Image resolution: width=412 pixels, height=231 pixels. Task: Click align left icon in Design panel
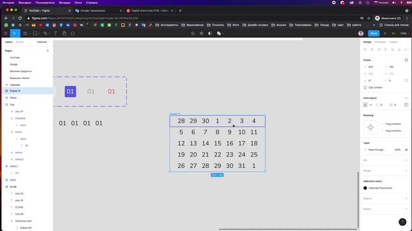coord(365,49)
